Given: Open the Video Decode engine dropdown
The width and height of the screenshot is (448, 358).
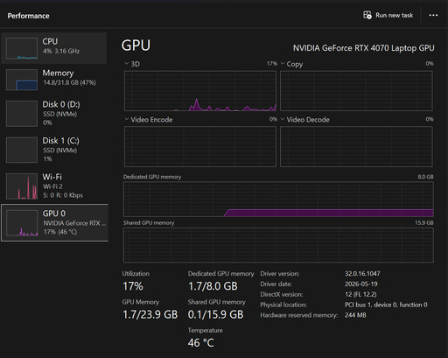Looking at the screenshot, I should [x=283, y=119].
